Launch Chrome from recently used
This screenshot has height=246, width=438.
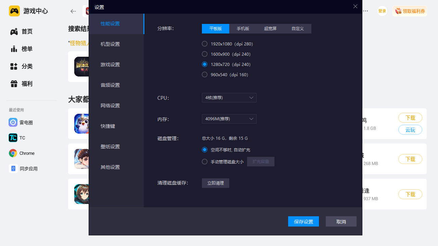(22, 153)
